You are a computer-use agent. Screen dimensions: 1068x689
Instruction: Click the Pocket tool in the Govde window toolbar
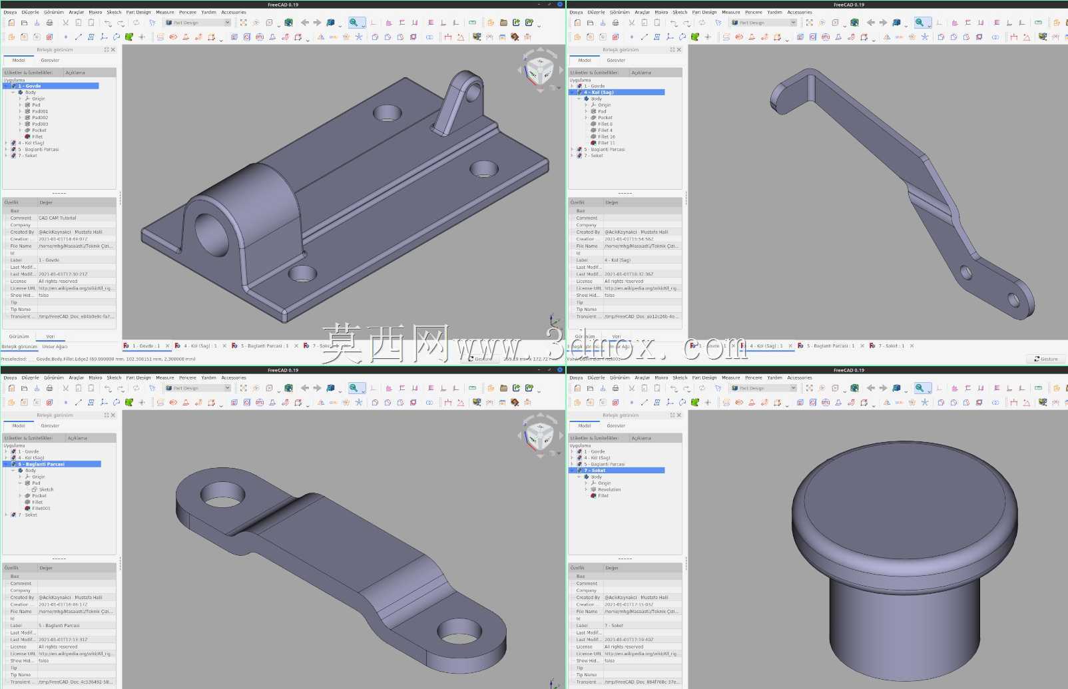pyautogui.click(x=234, y=37)
